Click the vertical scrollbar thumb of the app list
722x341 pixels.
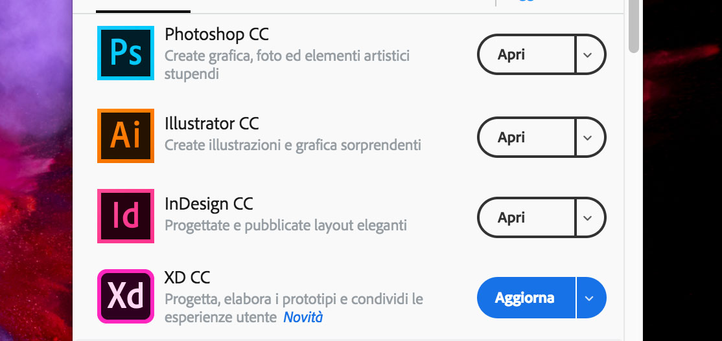tap(635, 25)
